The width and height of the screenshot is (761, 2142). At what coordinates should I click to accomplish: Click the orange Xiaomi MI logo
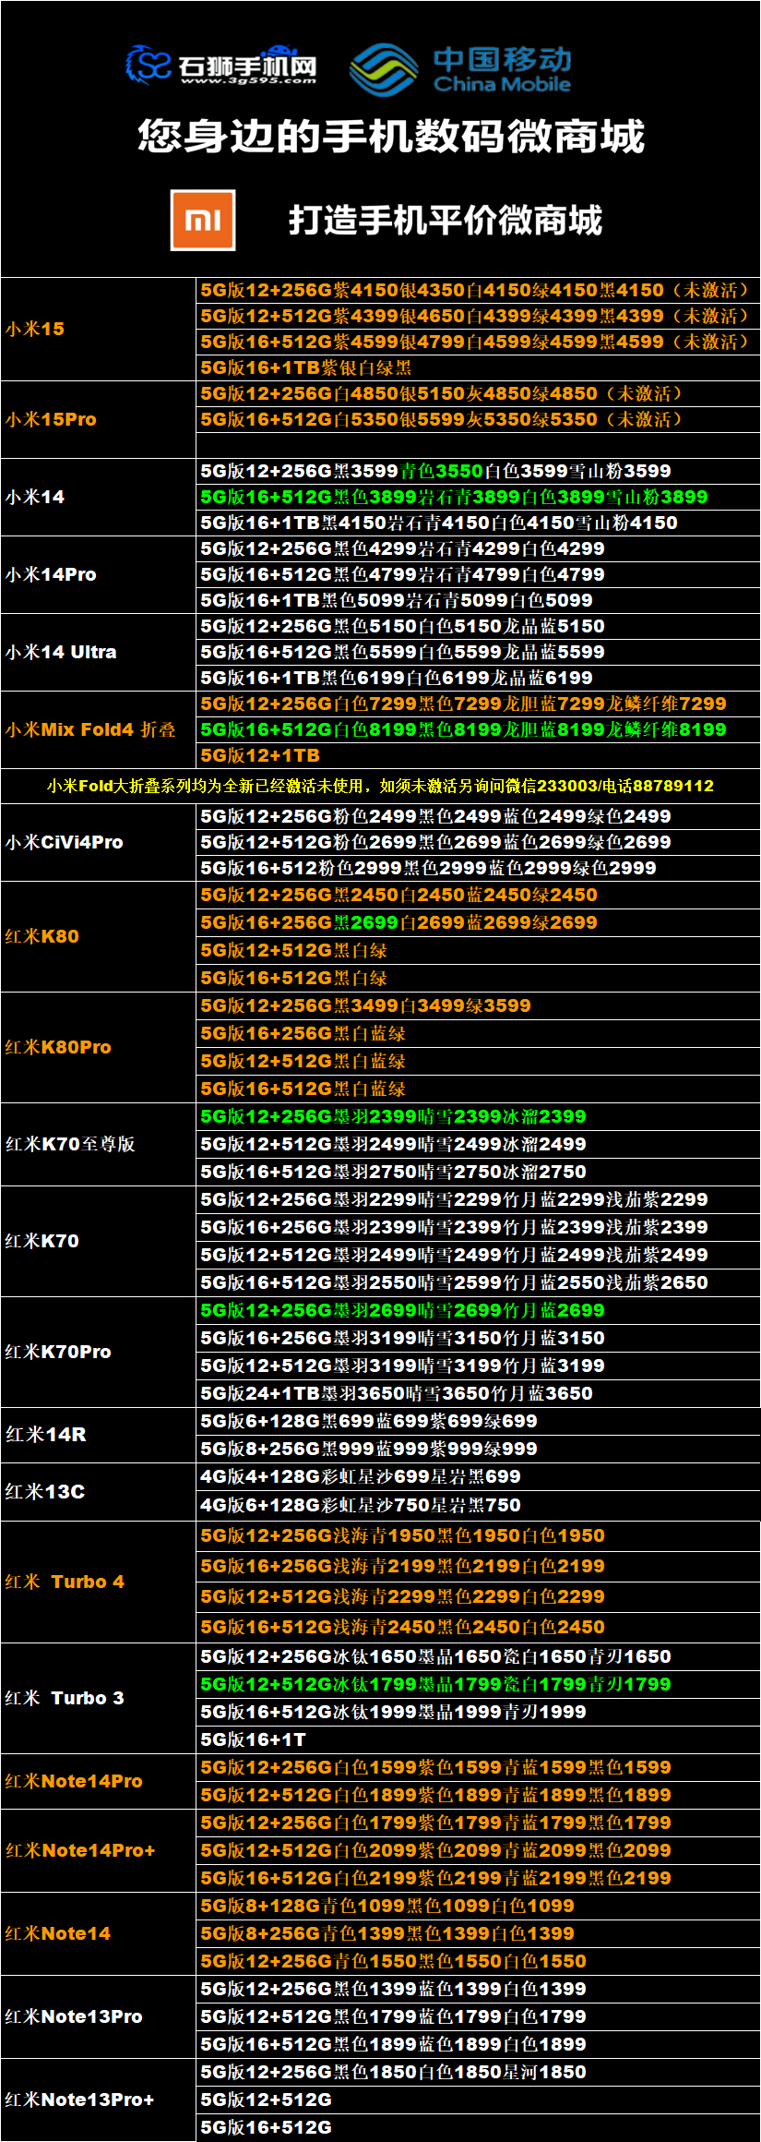[x=203, y=221]
